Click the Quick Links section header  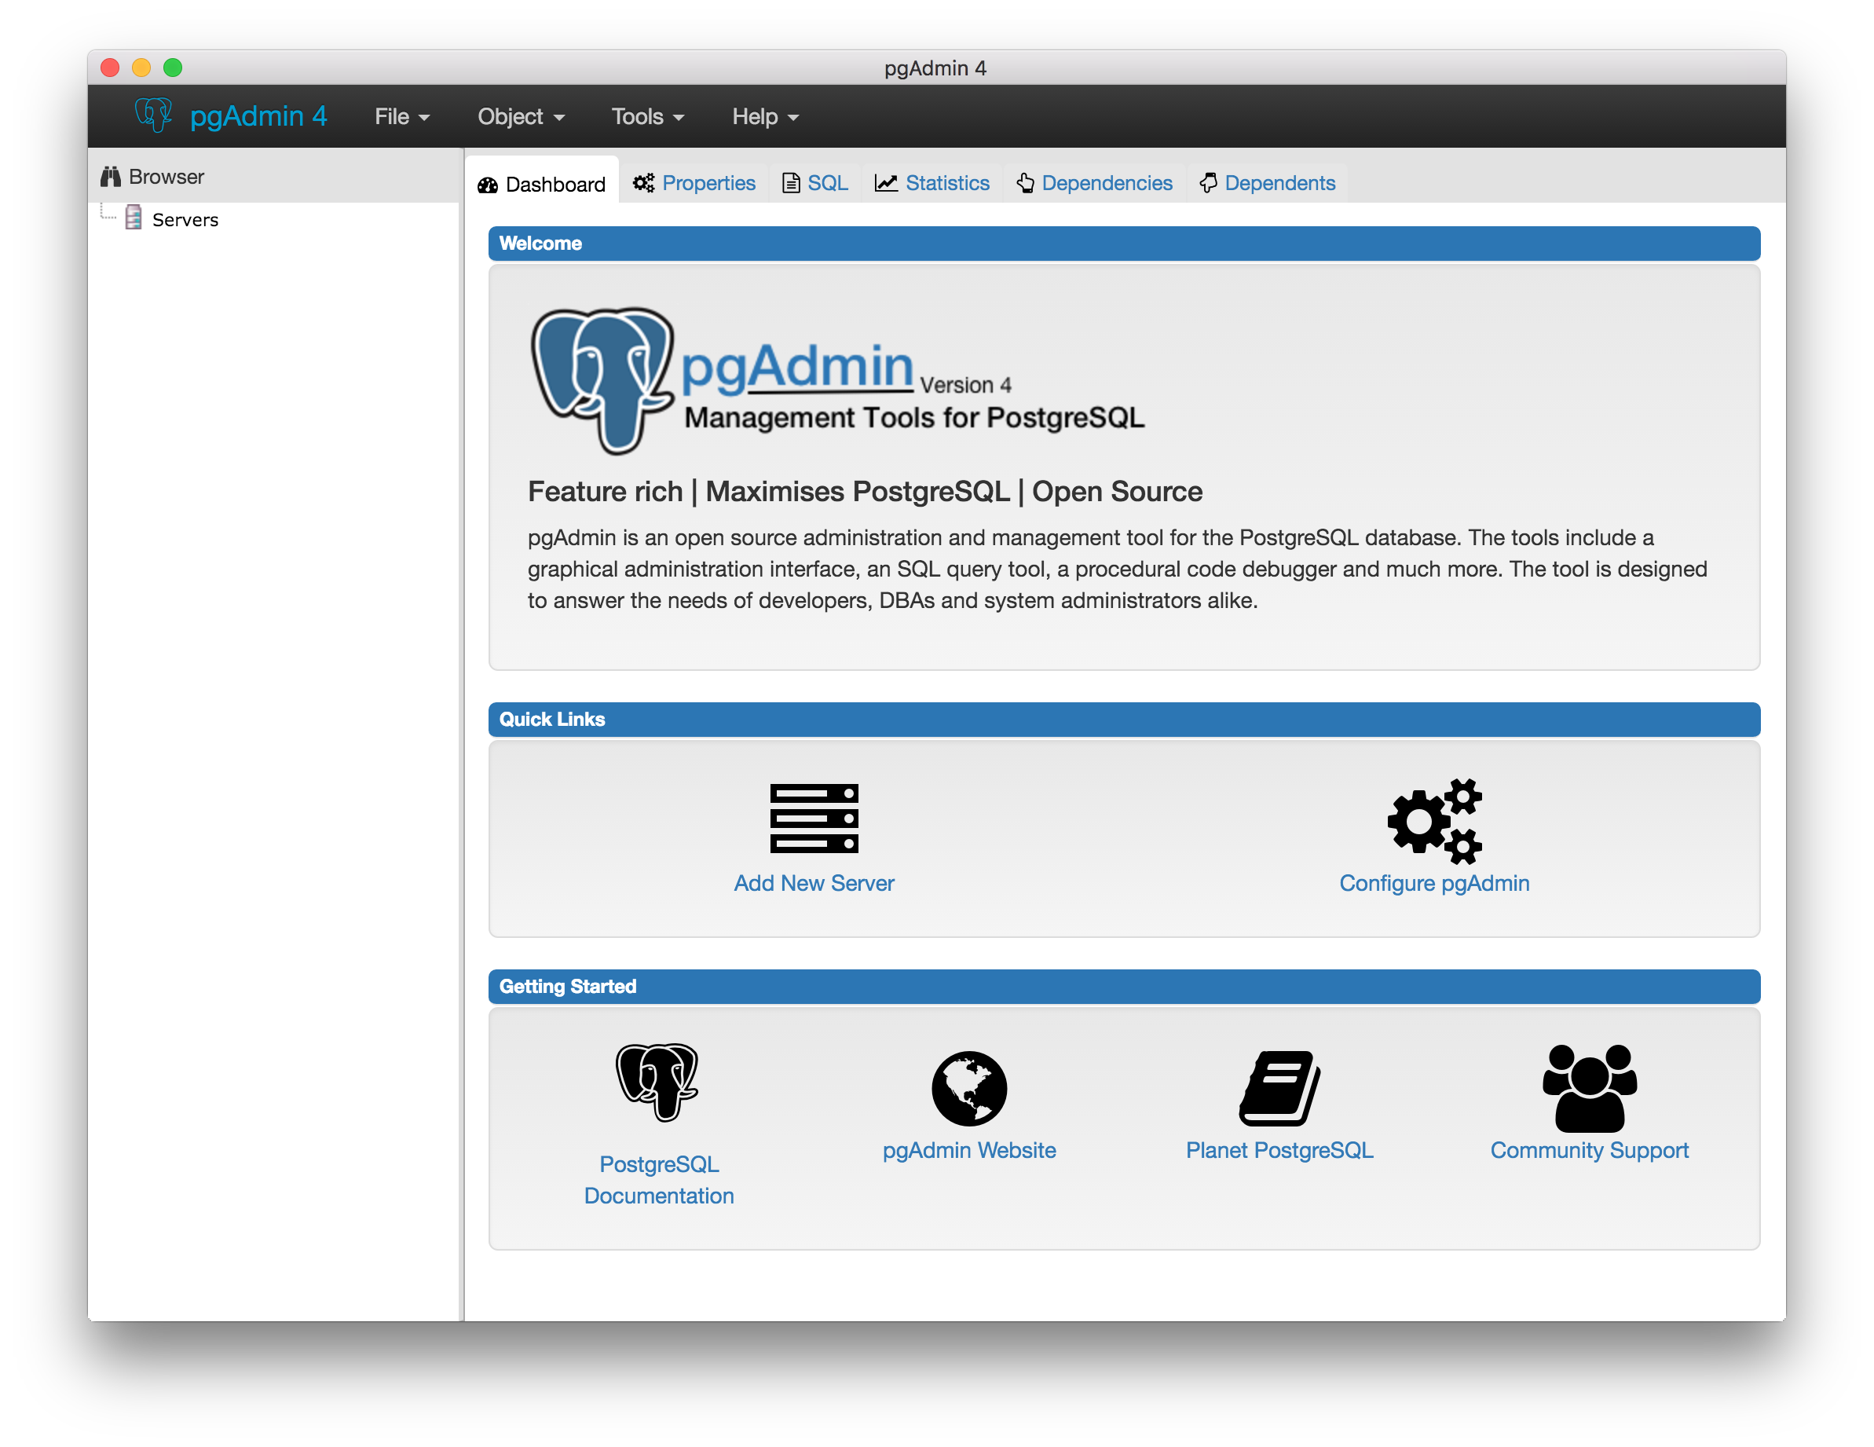(x=1124, y=720)
